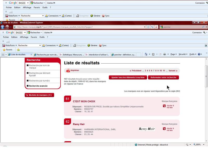Switch to the 'Recherche par nom de...' tab
The height and width of the screenshot is (156, 208).
[45, 55]
